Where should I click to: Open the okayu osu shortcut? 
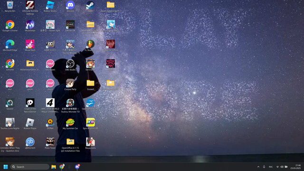50,85
